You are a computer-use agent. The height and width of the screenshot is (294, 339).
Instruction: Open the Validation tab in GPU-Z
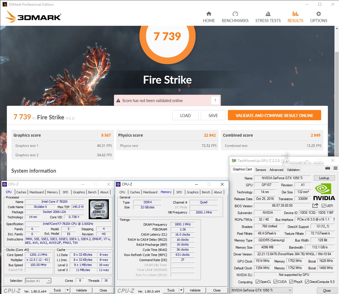tap(293, 170)
